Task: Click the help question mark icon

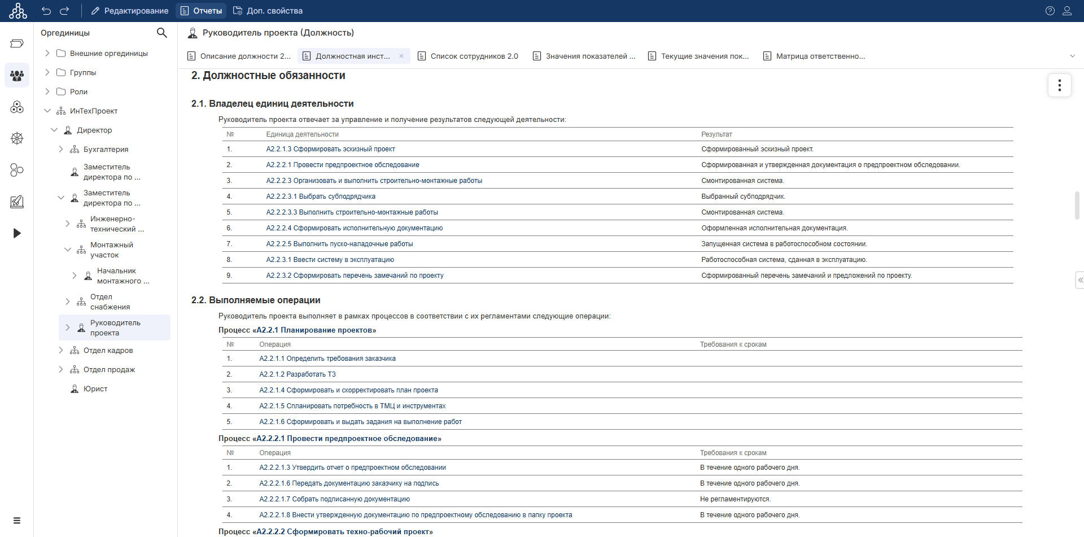Action: [1050, 11]
